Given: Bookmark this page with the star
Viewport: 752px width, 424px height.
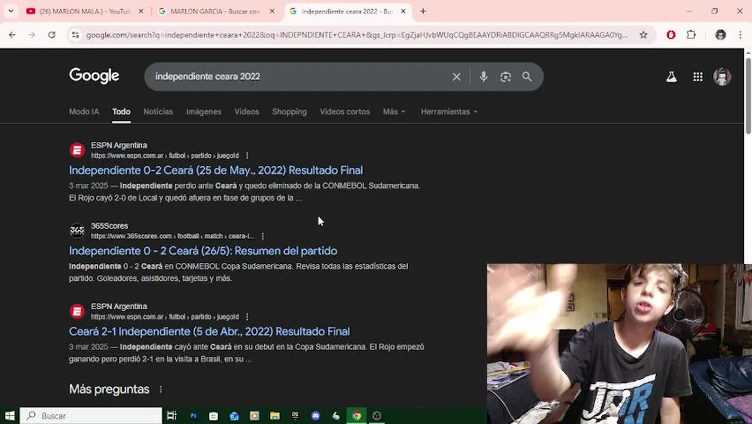Looking at the screenshot, I should [x=643, y=35].
